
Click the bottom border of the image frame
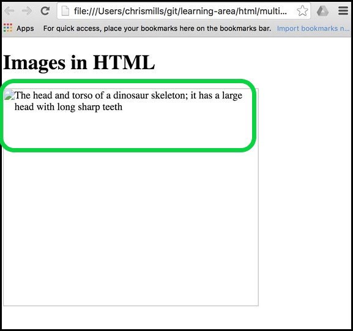coord(131,305)
